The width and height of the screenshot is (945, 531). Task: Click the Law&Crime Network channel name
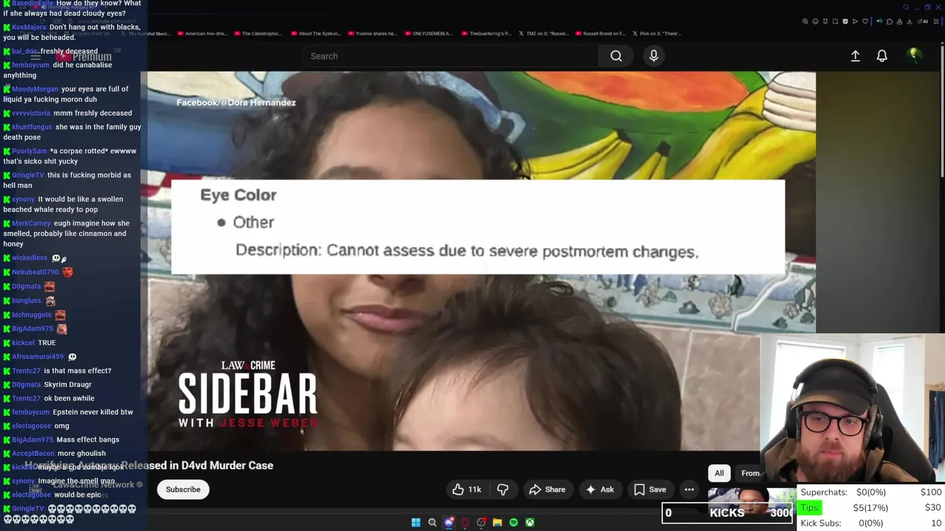click(x=94, y=485)
